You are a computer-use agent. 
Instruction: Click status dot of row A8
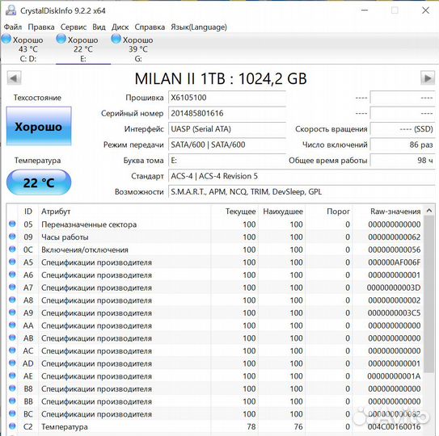pos(12,300)
